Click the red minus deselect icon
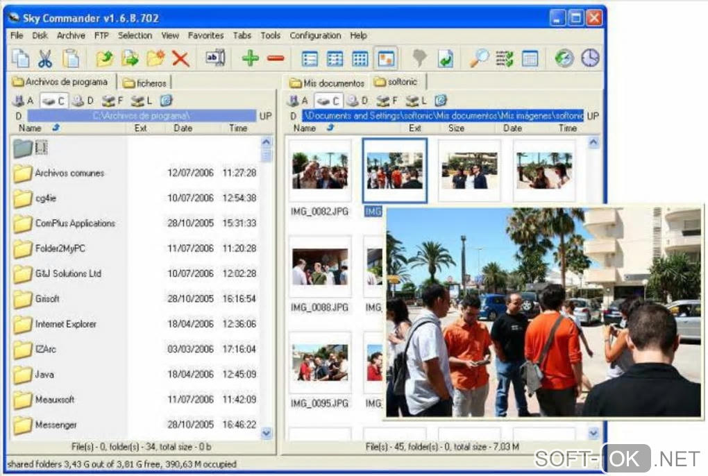 tap(276, 58)
